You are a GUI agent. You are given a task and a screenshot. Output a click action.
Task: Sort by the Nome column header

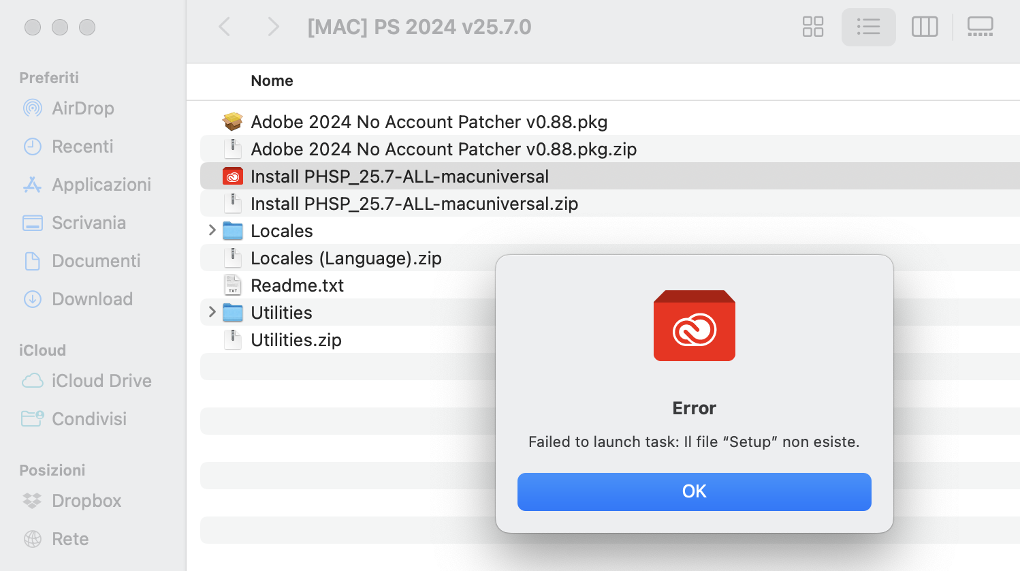272,81
